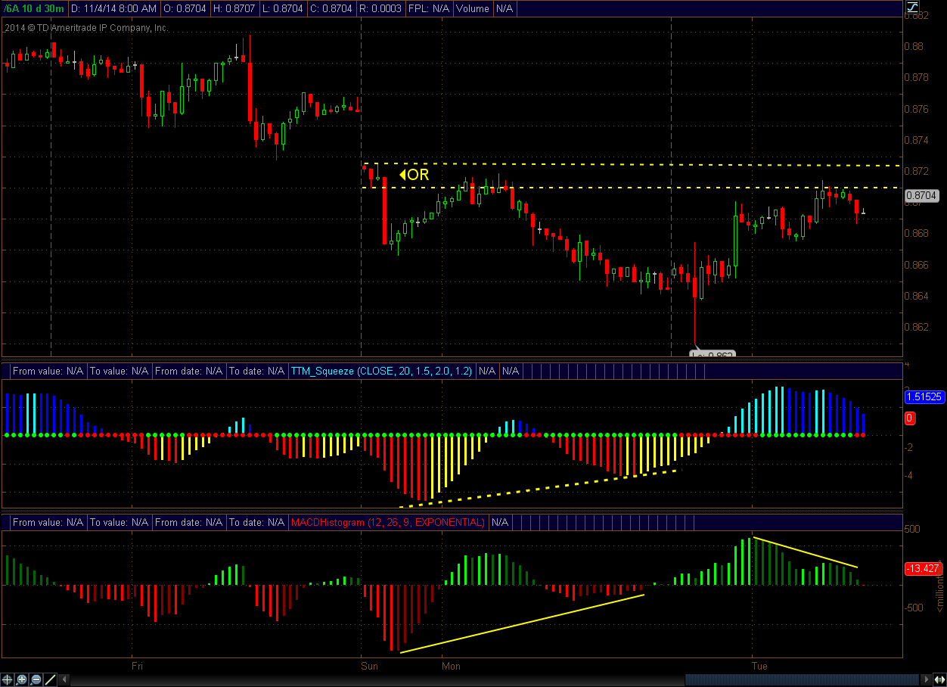Screen dimensions: 947x687
Task: Click the C: 0.8704 close value
Action: (331, 8)
